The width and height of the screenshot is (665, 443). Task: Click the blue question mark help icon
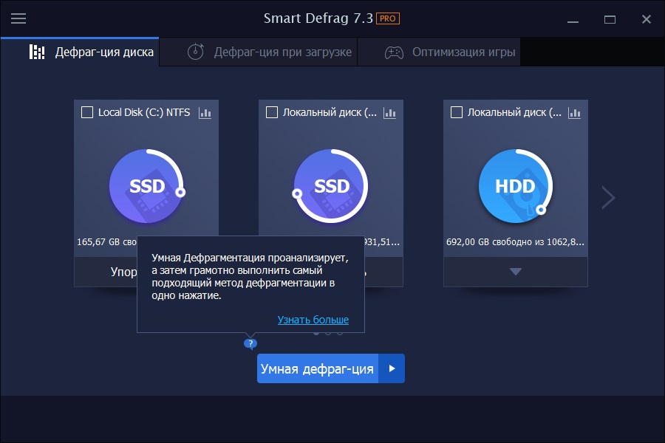pos(250,343)
